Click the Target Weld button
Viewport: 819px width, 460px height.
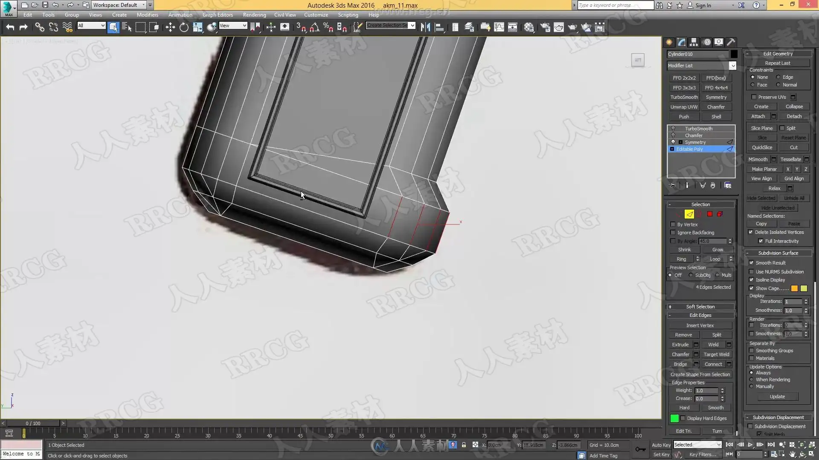[x=716, y=354]
